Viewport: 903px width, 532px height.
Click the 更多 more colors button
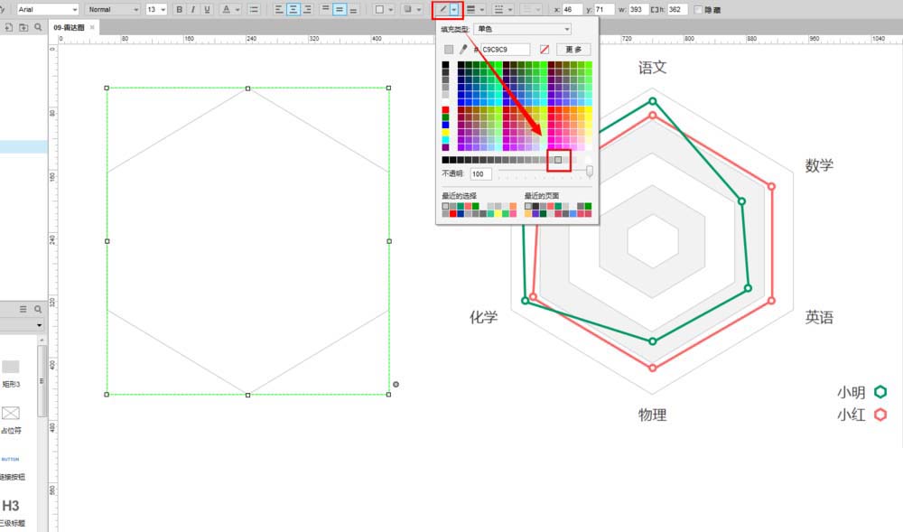tap(573, 49)
